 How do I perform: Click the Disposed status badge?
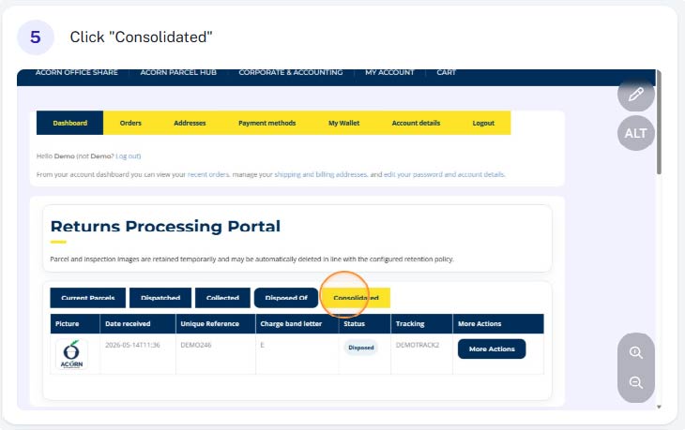point(361,348)
